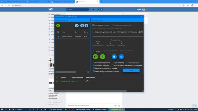Open a new browser tab with the plus button
Screen dimensions: 198x111
pyautogui.click(x=102, y=2)
